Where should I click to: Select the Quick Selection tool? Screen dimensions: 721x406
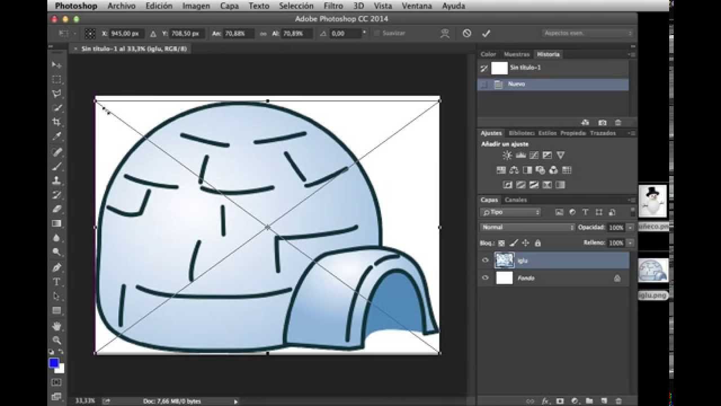pos(56,108)
